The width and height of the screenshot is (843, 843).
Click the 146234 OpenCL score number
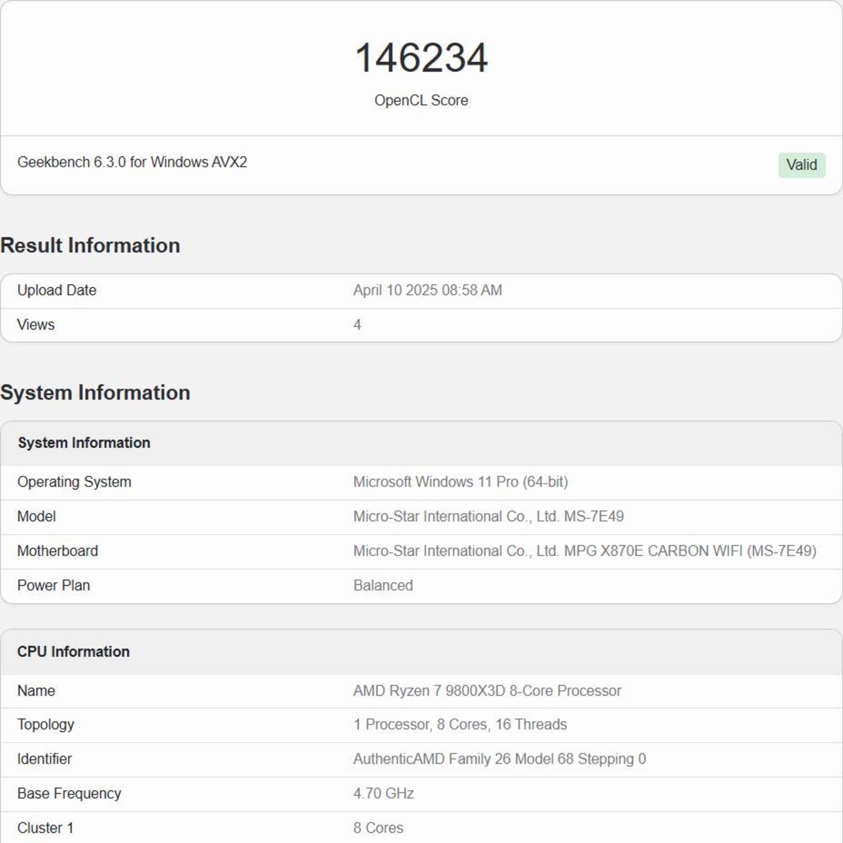tap(421, 58)
